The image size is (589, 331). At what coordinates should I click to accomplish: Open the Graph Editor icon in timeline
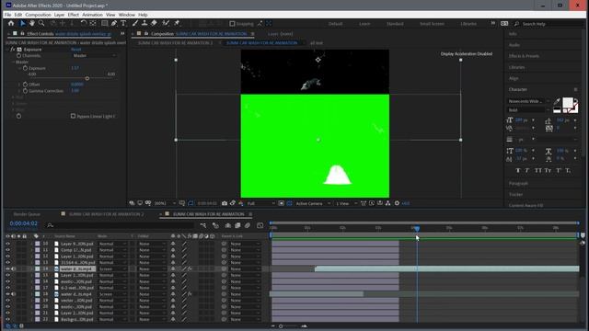[260, 225]
